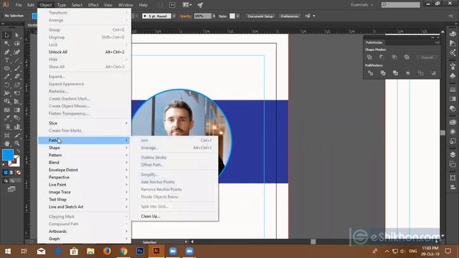459x258 pixels.
Task: Toggle Gradient fill mode button
Action: coord(11,173)
